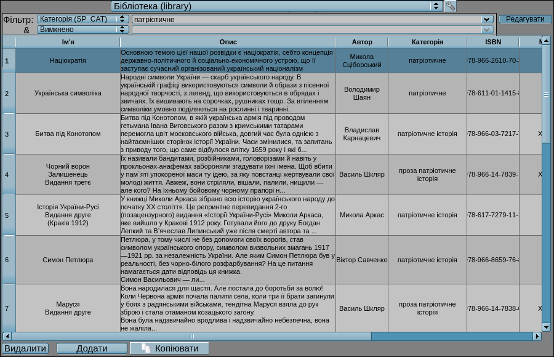The height and width of the screenshot is (357, 554).
Task: Select the Симон Петлюра name cell
Action: click(68, 260)
